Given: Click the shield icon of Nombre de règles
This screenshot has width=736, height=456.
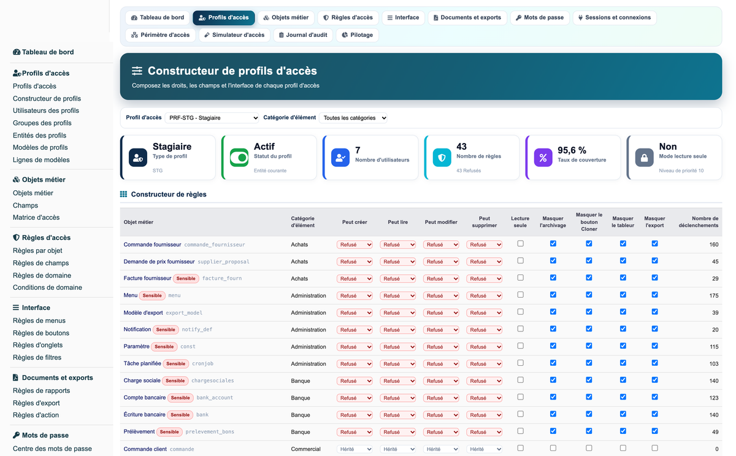Looking at the screenshot, I should [x=442, y=158].
